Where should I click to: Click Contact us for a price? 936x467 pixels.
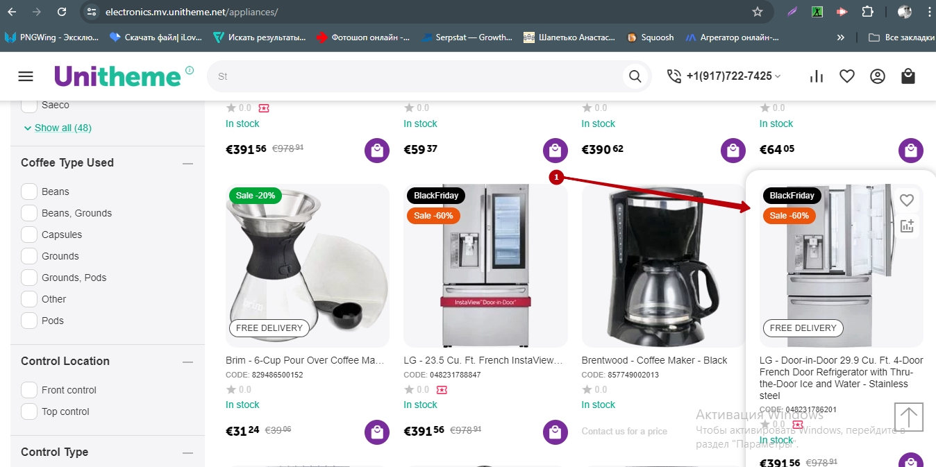point(624,431)
